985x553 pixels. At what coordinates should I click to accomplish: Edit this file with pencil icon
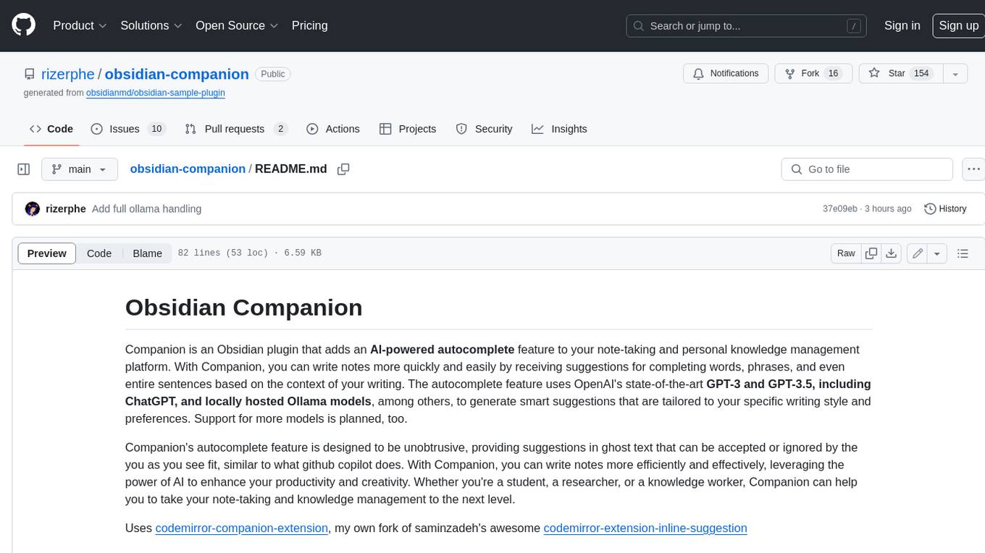(918, 253)
